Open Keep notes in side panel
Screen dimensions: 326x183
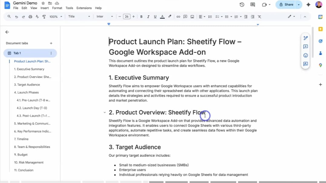coord(320,29)
